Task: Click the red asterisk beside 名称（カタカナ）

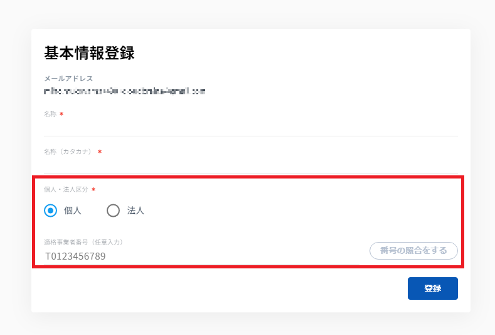Action: [100, 151]
